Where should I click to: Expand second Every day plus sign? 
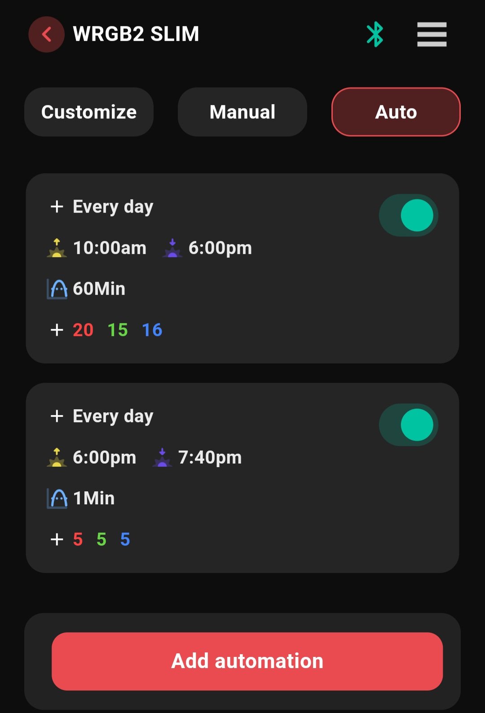tap(57, 416)
